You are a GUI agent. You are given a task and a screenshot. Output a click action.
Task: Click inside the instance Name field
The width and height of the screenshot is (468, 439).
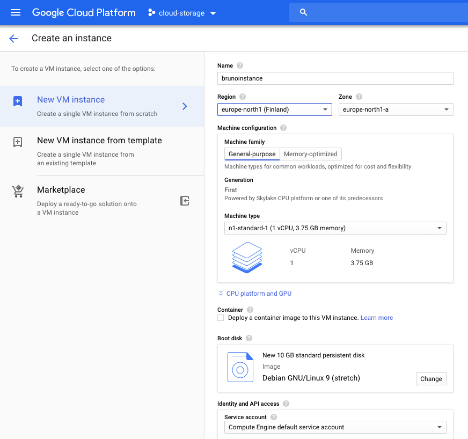pos(335,78)
